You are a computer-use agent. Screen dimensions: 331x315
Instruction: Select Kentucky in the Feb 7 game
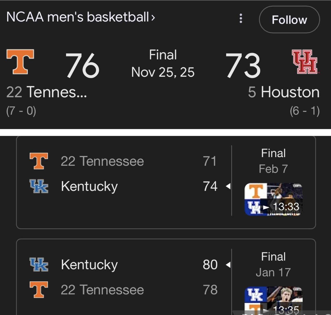coord(89,186)
